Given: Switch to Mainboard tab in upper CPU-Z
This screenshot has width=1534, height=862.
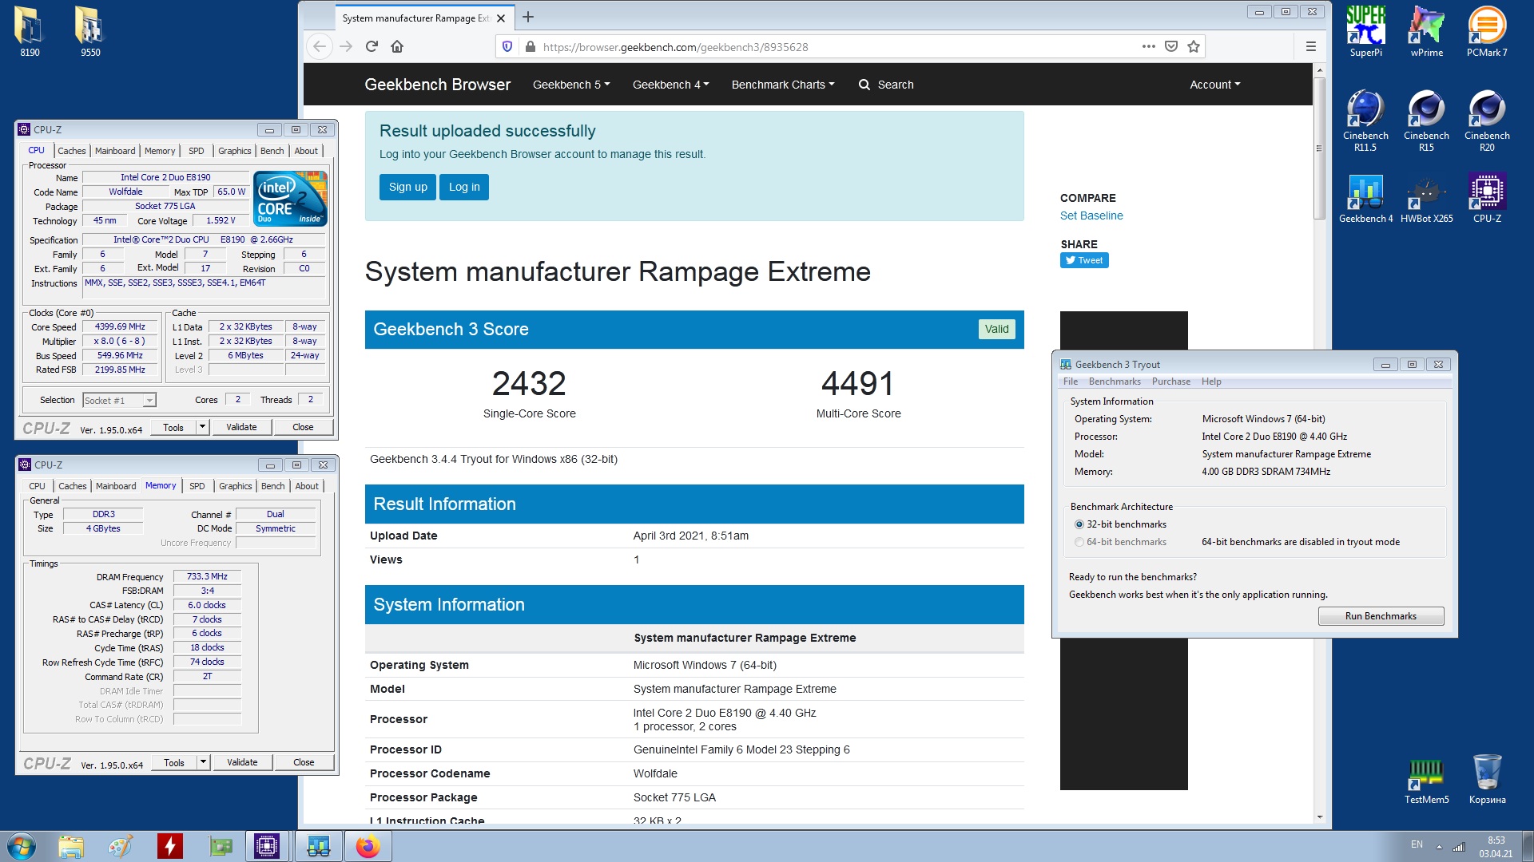Looking at the screenshot, I should pos(115,151).
